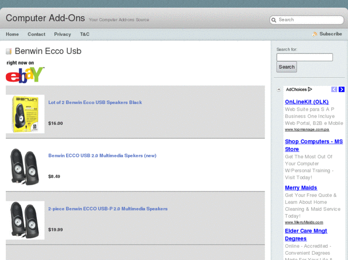Open Shop Computers - MS Store ad

(x=314, y=145)
